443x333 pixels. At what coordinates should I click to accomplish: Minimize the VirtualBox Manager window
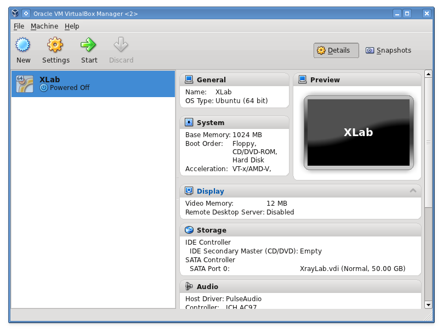coord(397,13)
